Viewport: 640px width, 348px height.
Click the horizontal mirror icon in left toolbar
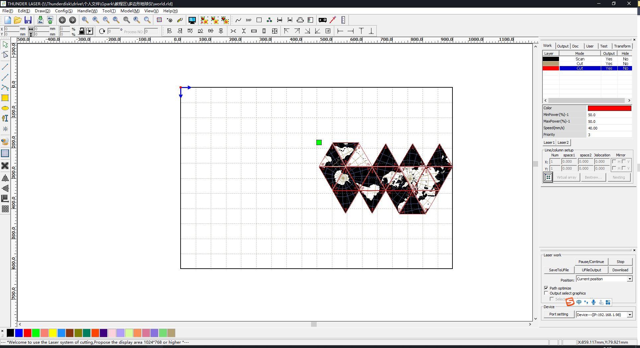(5, 178)
